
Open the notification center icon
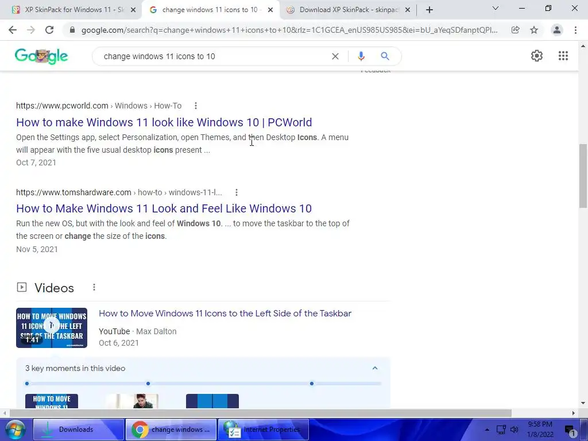570,430
